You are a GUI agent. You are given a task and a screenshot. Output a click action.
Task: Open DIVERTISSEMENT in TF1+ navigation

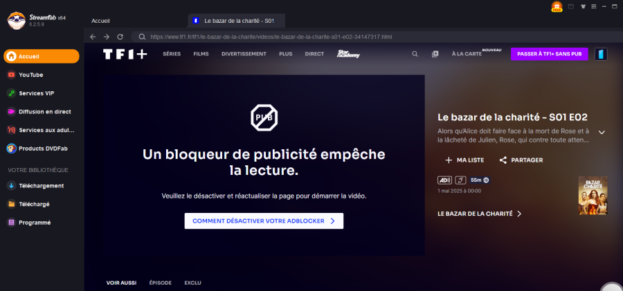[x=244, y=54]
